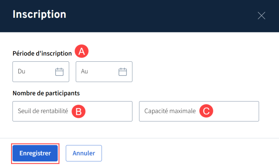
Task: Open the calendar picker in Du field
Action: coord(60,72)
